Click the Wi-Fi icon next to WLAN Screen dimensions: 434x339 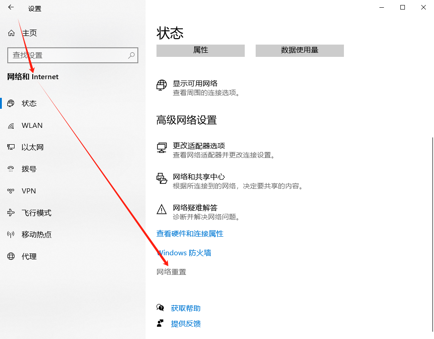click(11, 126)
